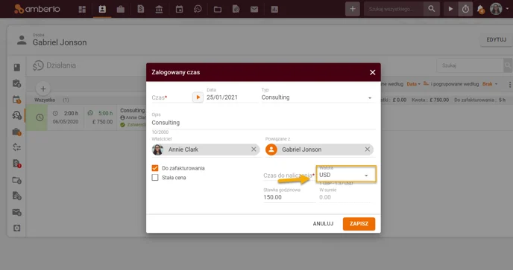Viewport: 513px width, 270px height.
Task: Open the sidebar mail icon
Action: click(x=16, y=212)
